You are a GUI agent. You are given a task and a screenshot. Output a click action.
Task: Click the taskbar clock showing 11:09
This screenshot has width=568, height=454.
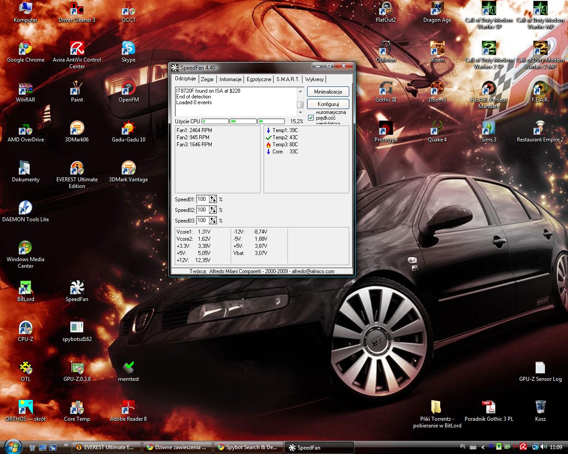(x=556, y=447)
